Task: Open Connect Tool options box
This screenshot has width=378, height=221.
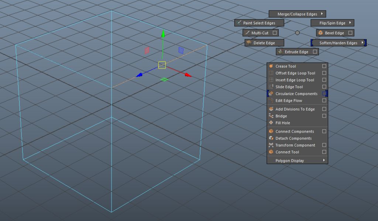Action: pyautogui.click(x=324, y=152)
